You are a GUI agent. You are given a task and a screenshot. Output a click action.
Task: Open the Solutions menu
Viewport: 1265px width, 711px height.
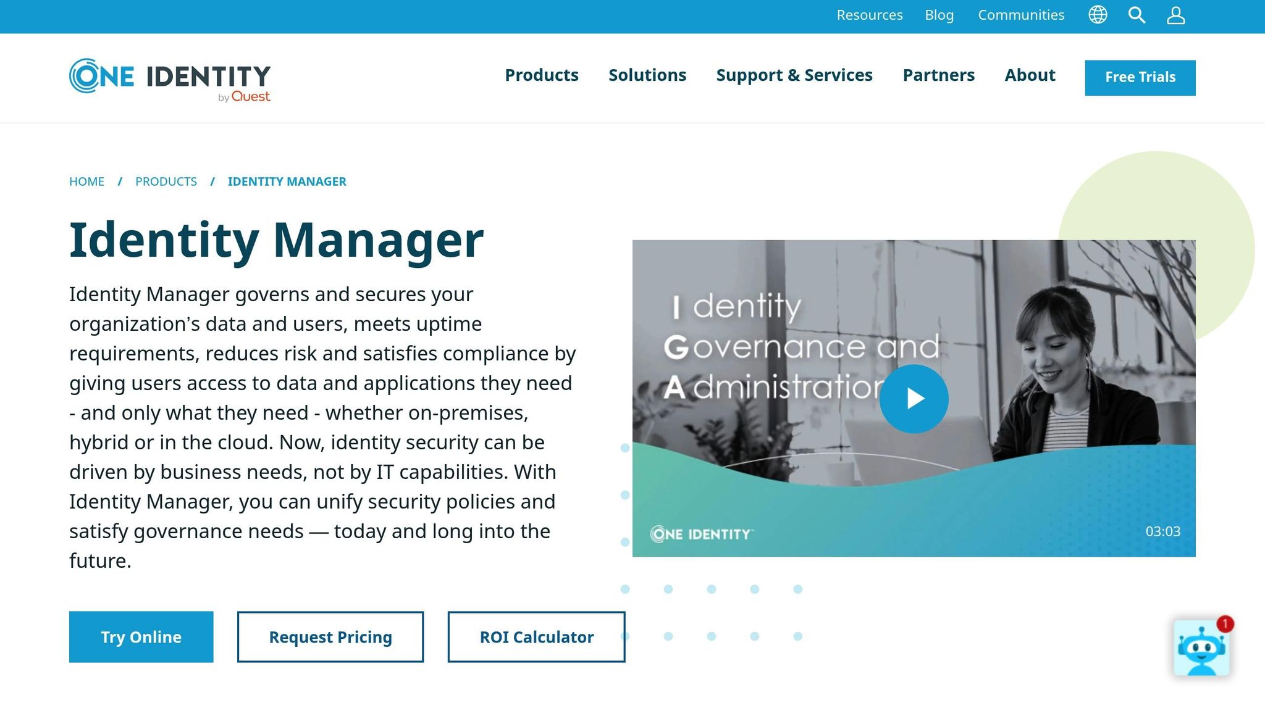[647, 75]
